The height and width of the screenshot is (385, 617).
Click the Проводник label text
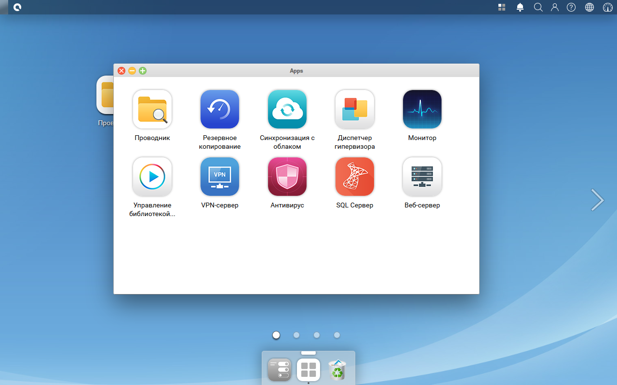click(152, 138)
